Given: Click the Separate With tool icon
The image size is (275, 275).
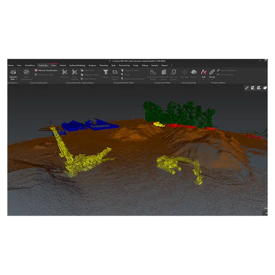Looking at the screenshot, I should tap(13, 72).
